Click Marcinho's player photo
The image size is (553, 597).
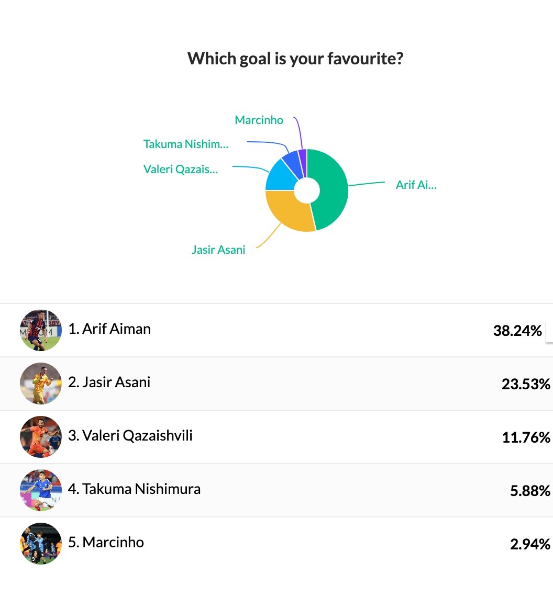point(41,543)
